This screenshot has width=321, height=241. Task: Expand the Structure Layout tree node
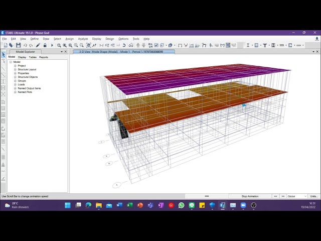pos(15,69)
